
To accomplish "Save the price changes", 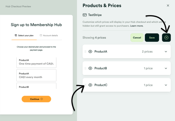I will click(152, 37).
